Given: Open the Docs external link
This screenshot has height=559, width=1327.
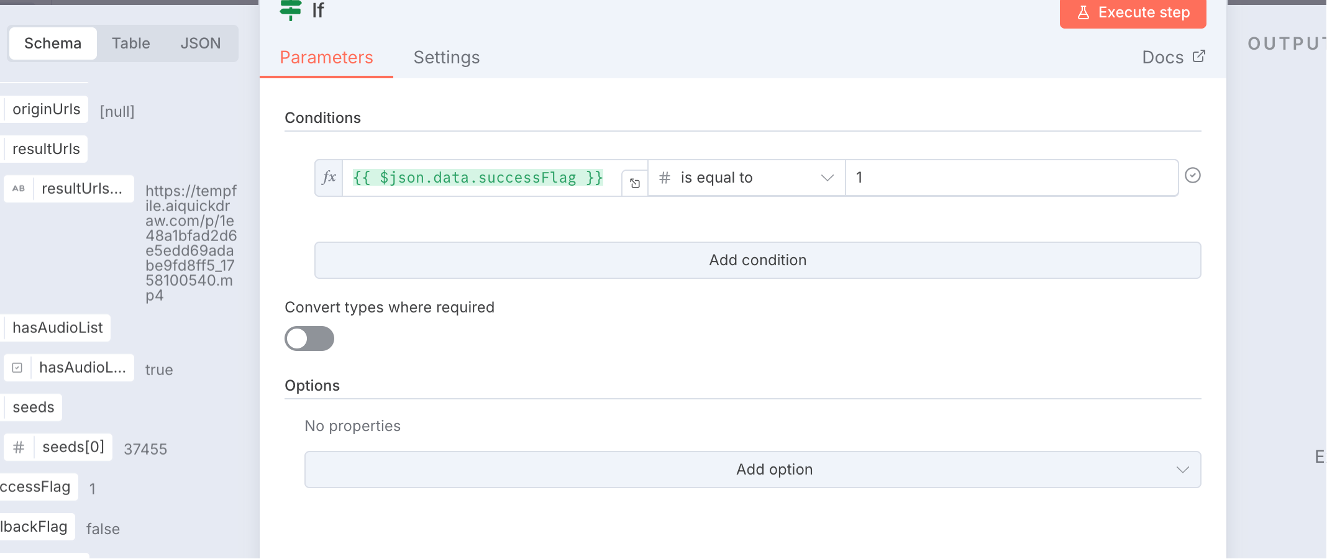Looking at the screenshot, I should pyautogui.click(x=1174, y=57).
